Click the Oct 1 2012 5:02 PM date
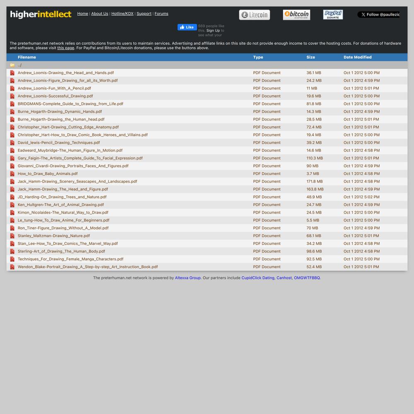This screenshot has height=414, width=414. click(x=361, y=197)
